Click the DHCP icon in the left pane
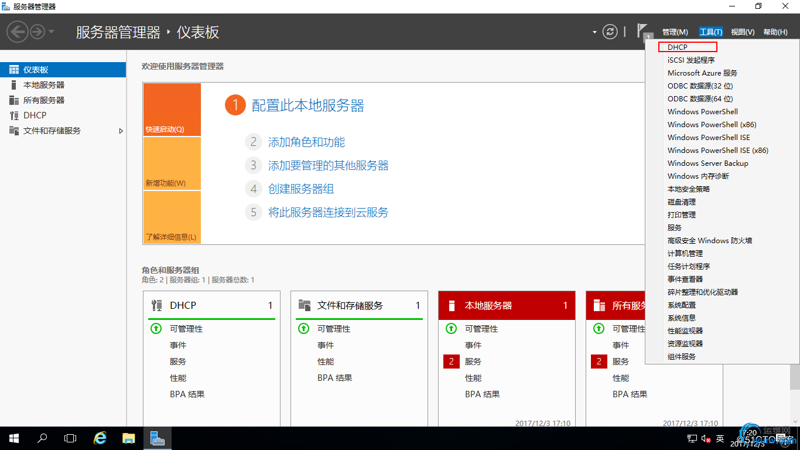 [x=14, y=115]
